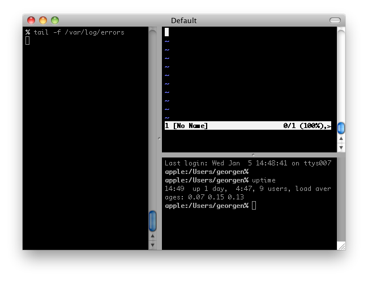Image resolution: width=368 pixels, height=281 pixels.
Task: Click the 'Default' window title
Action: tap(184, 20)
